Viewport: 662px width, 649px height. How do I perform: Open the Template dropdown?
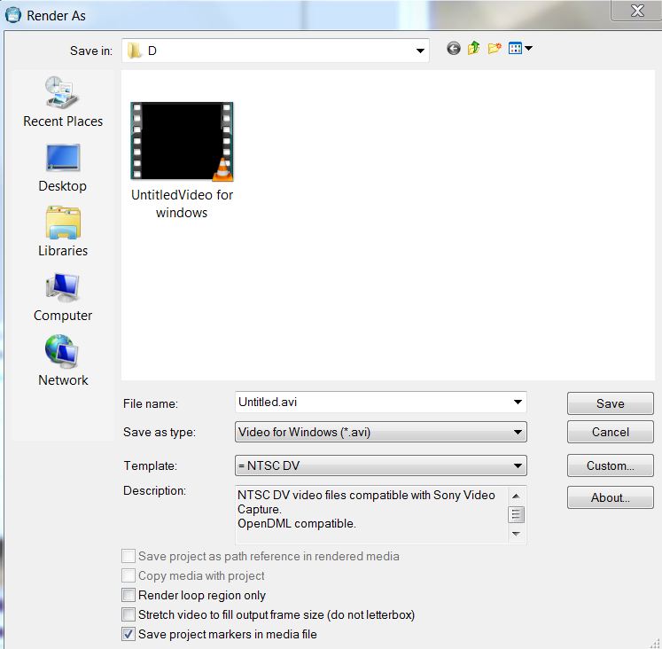381,465
